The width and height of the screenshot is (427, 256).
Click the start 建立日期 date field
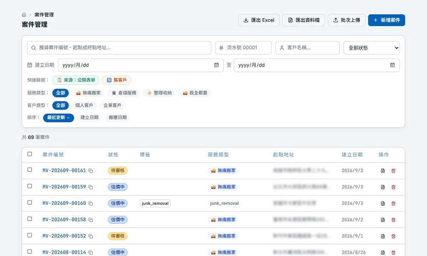click(x=141, y=65)
